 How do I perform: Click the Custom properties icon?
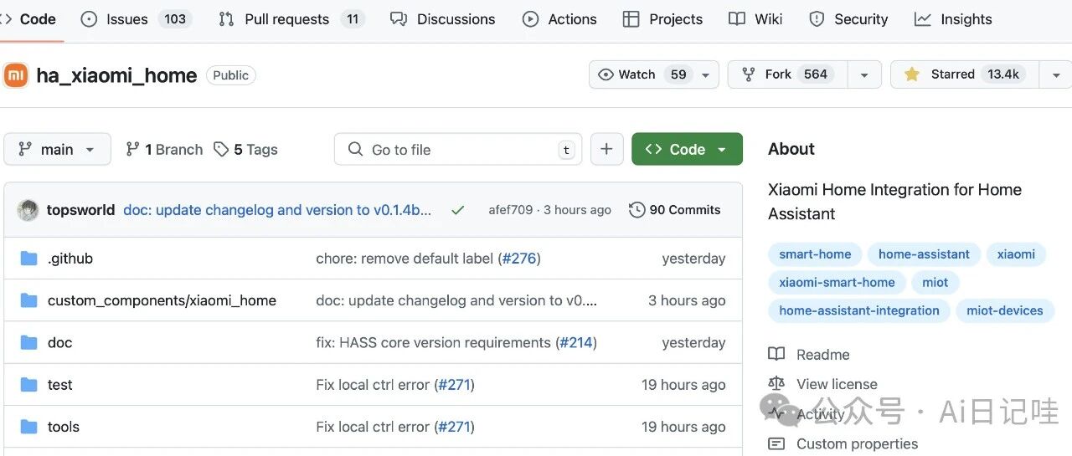coord(776,443)
